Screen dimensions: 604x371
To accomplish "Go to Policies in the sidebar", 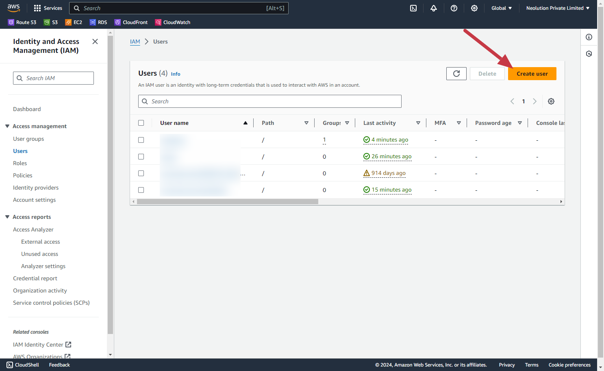I will pos(23,175).
